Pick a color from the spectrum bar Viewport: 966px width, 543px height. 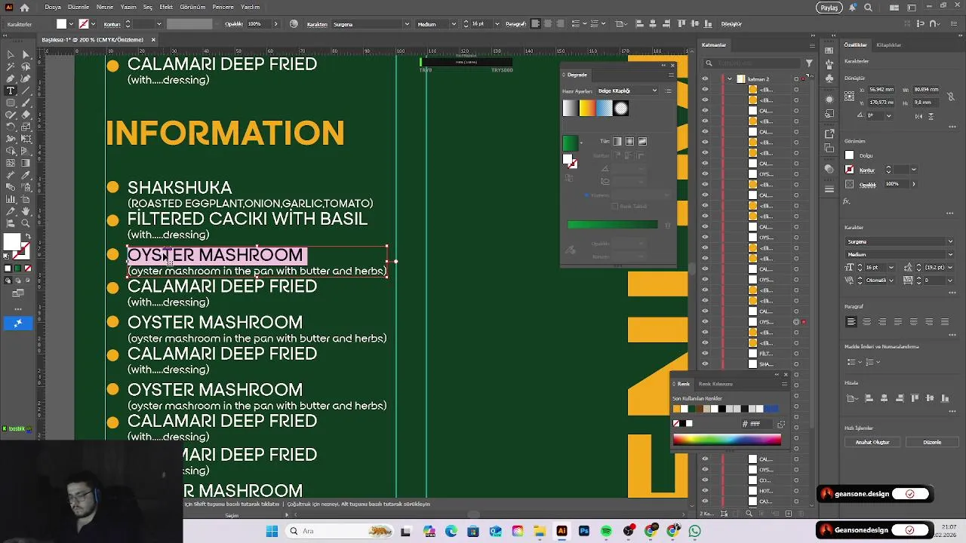pos(727,440)
